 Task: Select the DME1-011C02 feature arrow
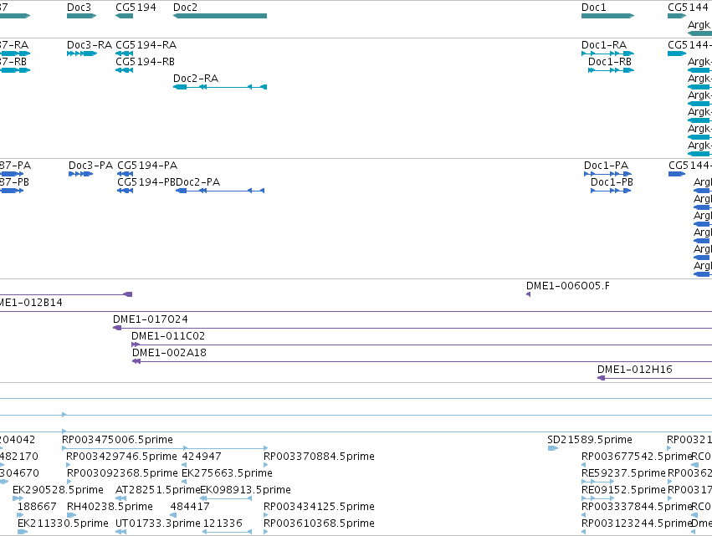[136, 345]
